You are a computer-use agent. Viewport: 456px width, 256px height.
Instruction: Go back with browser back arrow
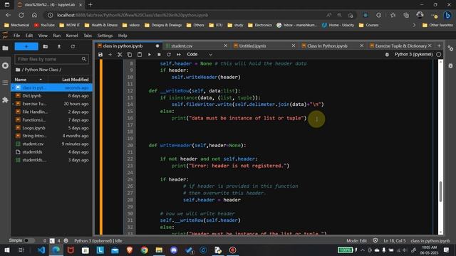(x=8, y=15)
